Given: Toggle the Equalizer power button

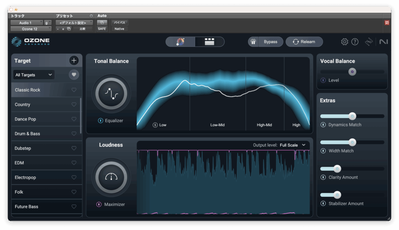Looking at the screenshot, I should tap(101, 121).
